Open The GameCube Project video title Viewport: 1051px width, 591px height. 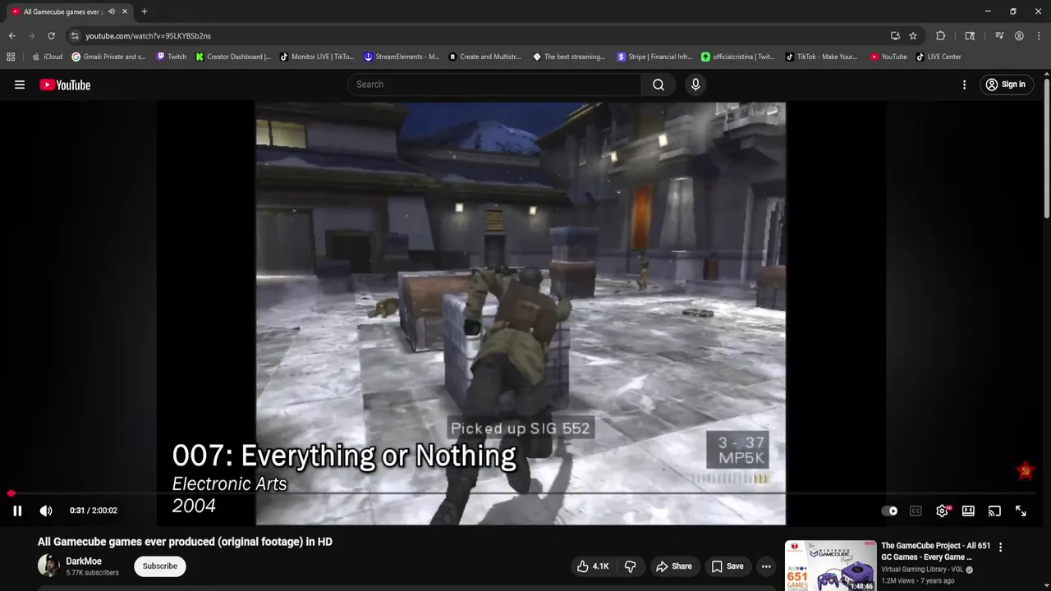point(936,552)
